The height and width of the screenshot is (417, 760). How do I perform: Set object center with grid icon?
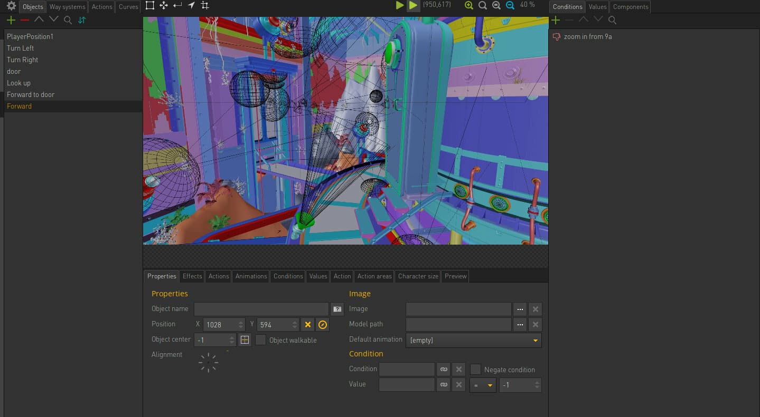pyautogui.click(x=245, y=340)
